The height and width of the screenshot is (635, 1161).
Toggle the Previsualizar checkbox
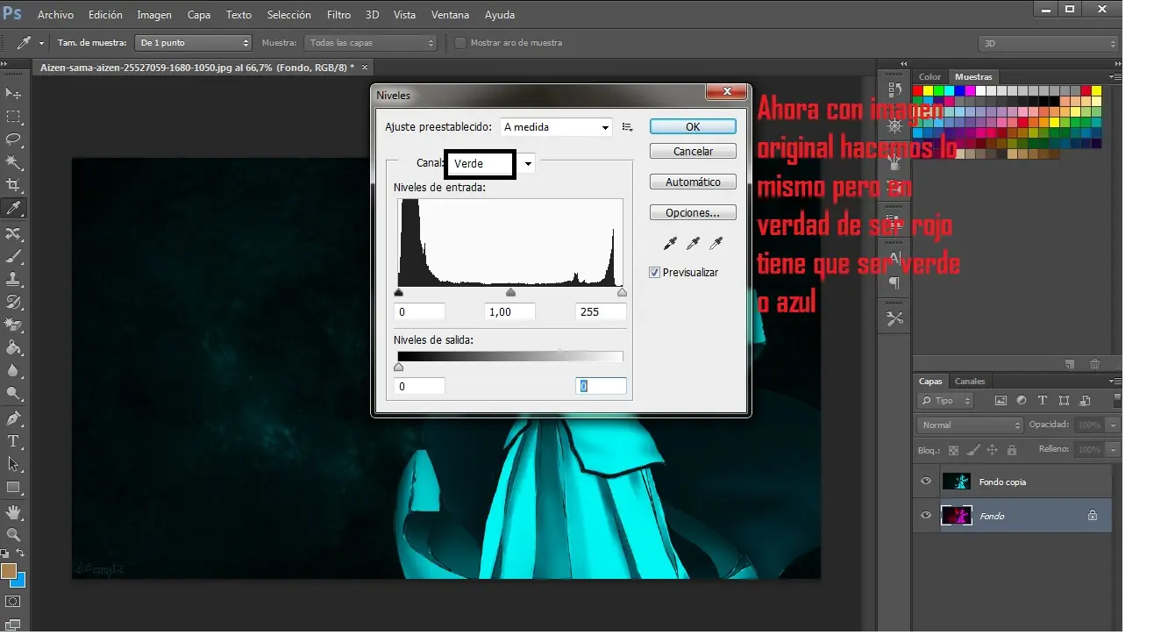tap(654, 273)
